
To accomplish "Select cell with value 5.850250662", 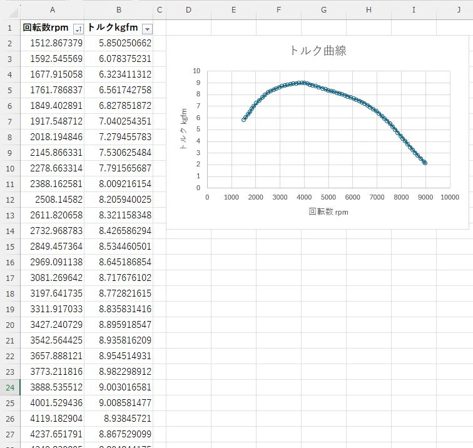I will point(119,43).
